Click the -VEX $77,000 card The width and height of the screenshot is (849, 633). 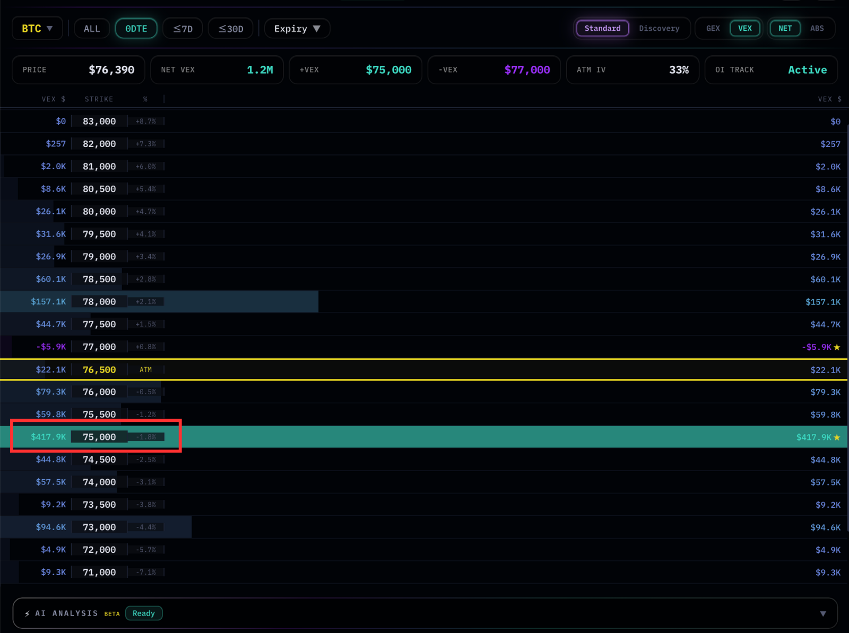point(494,70)
